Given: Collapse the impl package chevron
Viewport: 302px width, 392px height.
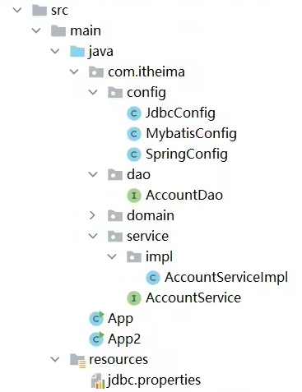Looking at the screenshot, I should pyautogui.click(x=112, y=256).
